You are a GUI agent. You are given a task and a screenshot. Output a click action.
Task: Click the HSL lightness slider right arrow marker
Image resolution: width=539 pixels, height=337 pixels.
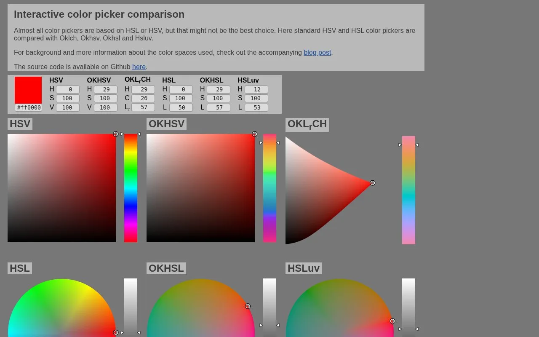click(139, 333)
